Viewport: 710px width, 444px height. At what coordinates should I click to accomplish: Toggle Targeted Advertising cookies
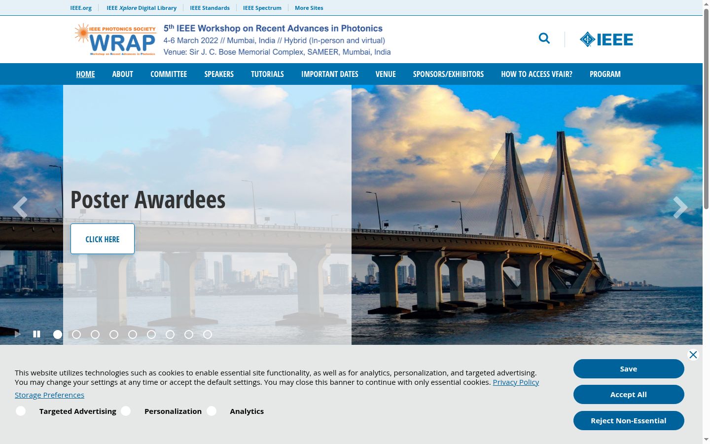pos(21,411)
